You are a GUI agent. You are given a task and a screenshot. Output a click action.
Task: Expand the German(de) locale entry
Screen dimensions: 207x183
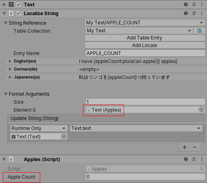(10, 69)
